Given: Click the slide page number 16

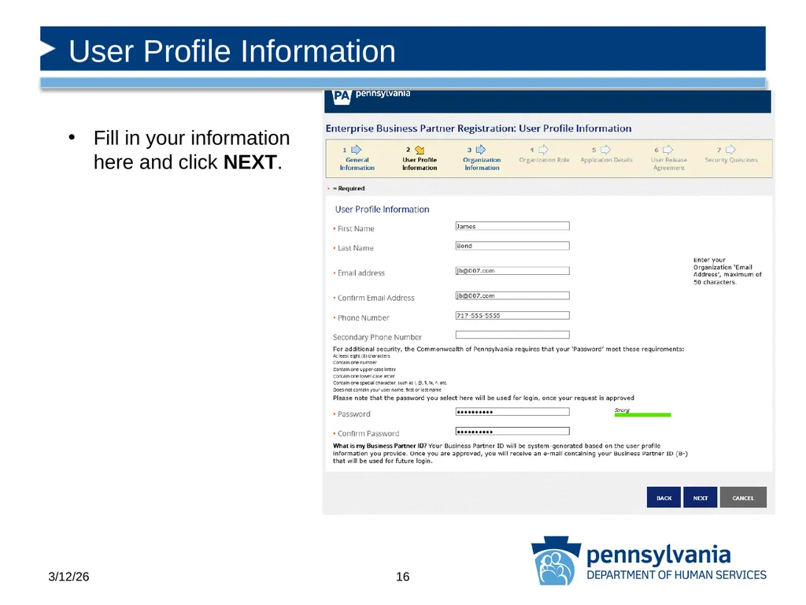Looking at the screenshot, I should (403, 577).
